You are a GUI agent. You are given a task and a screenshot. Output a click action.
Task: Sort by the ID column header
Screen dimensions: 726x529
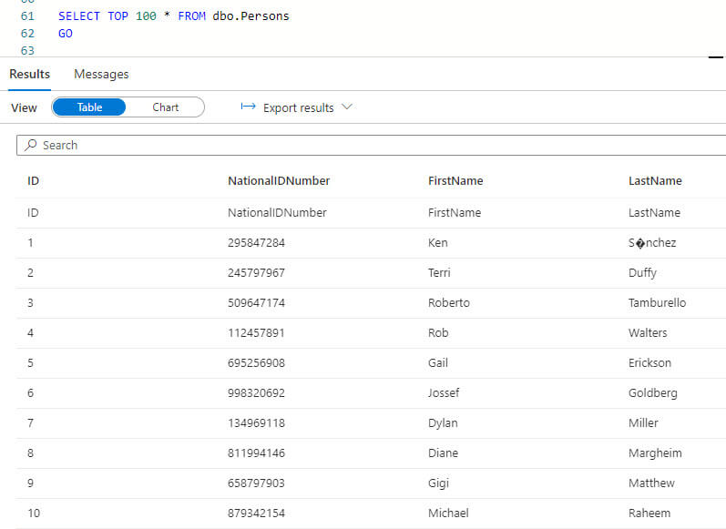[x=34, y=181]
